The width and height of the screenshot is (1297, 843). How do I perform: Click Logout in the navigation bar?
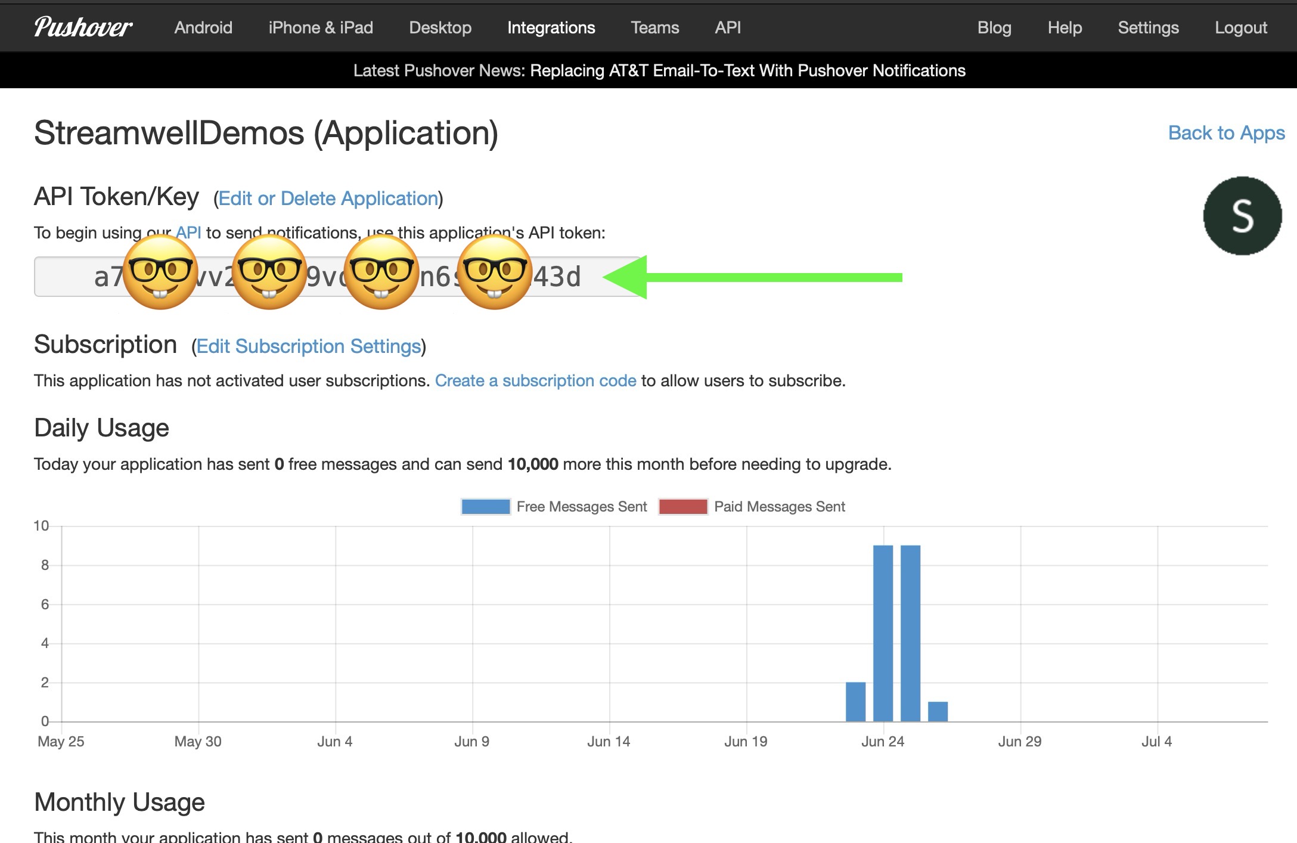(1241, 27)
